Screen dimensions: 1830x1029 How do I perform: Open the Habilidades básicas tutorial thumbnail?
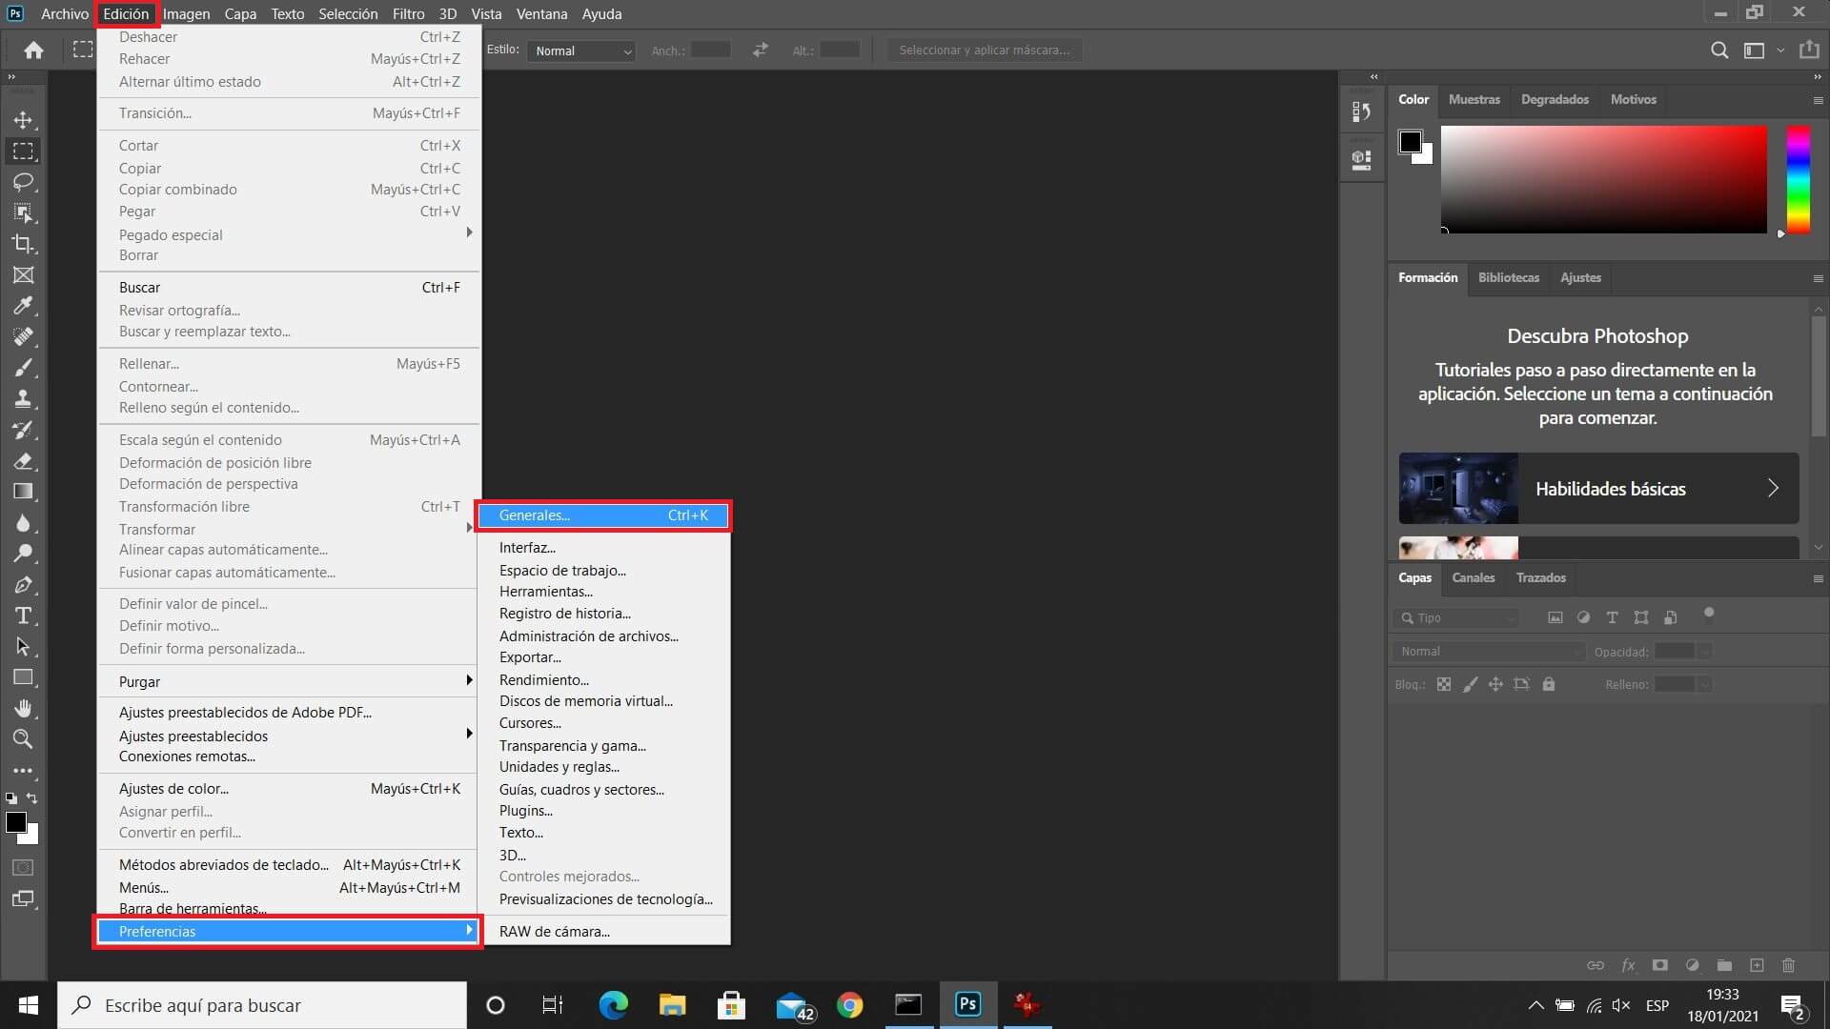tap(1458, 488)
